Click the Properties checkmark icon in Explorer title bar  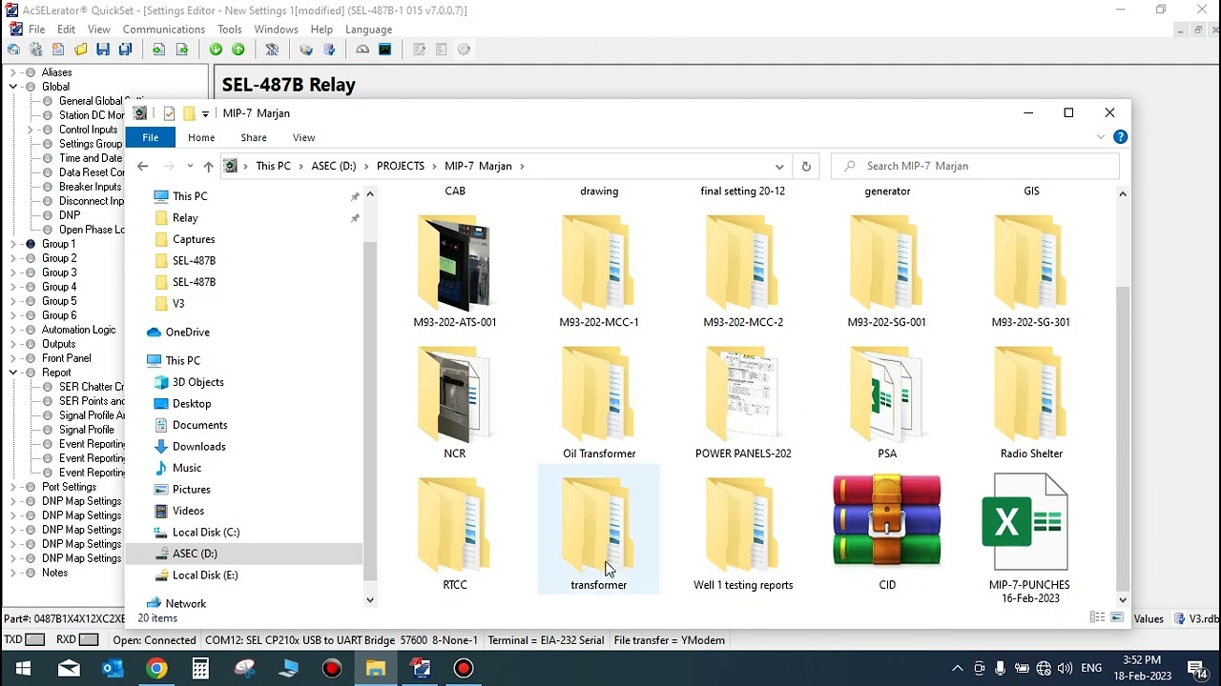coord(169,113)
